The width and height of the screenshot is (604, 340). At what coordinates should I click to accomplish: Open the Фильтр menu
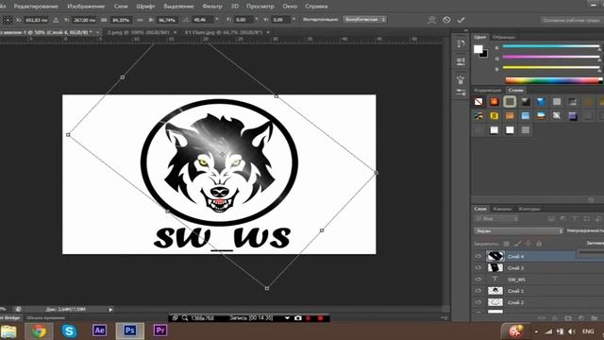[x=212, y=7]
